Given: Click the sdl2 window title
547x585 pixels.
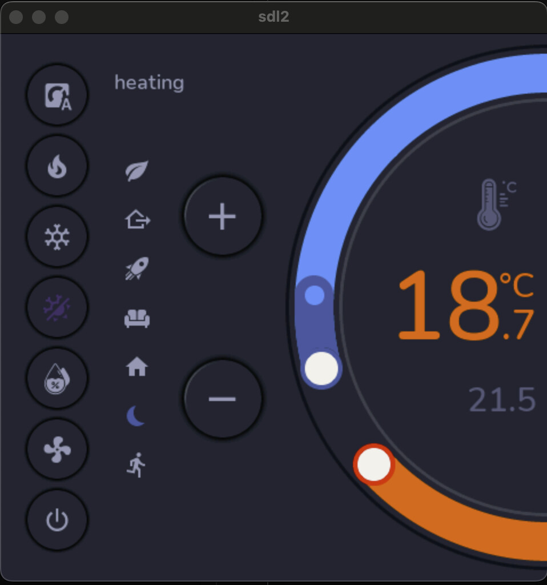Looking at the screenshot, I should (x=273, y=17).
